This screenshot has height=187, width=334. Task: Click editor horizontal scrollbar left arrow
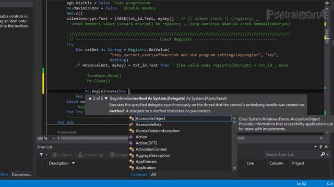click(58, 138)
